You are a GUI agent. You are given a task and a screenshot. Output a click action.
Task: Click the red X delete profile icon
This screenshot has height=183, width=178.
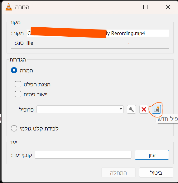click(x=144, y=109)
